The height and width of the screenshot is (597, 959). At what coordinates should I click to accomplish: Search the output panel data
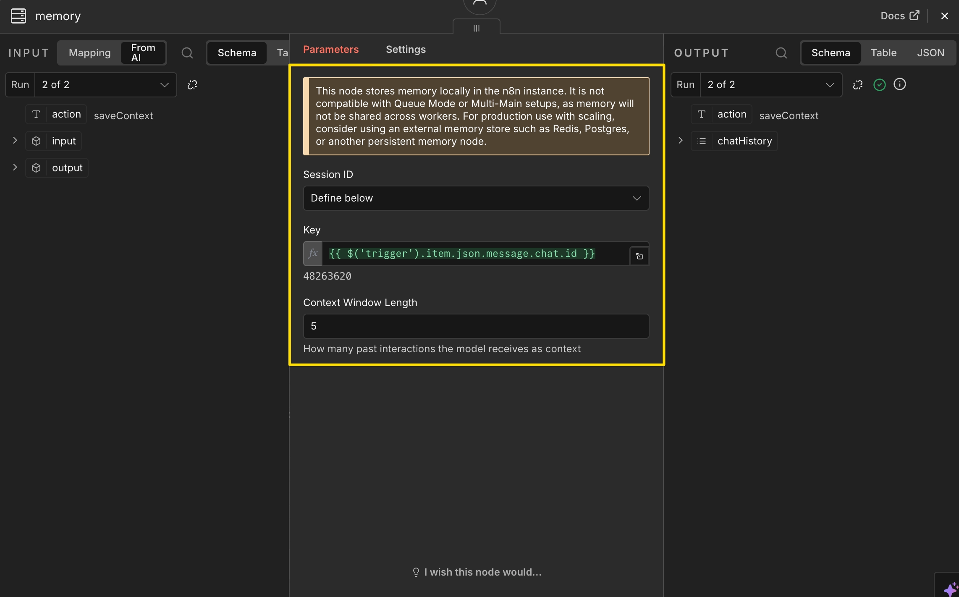pos(781,53)
